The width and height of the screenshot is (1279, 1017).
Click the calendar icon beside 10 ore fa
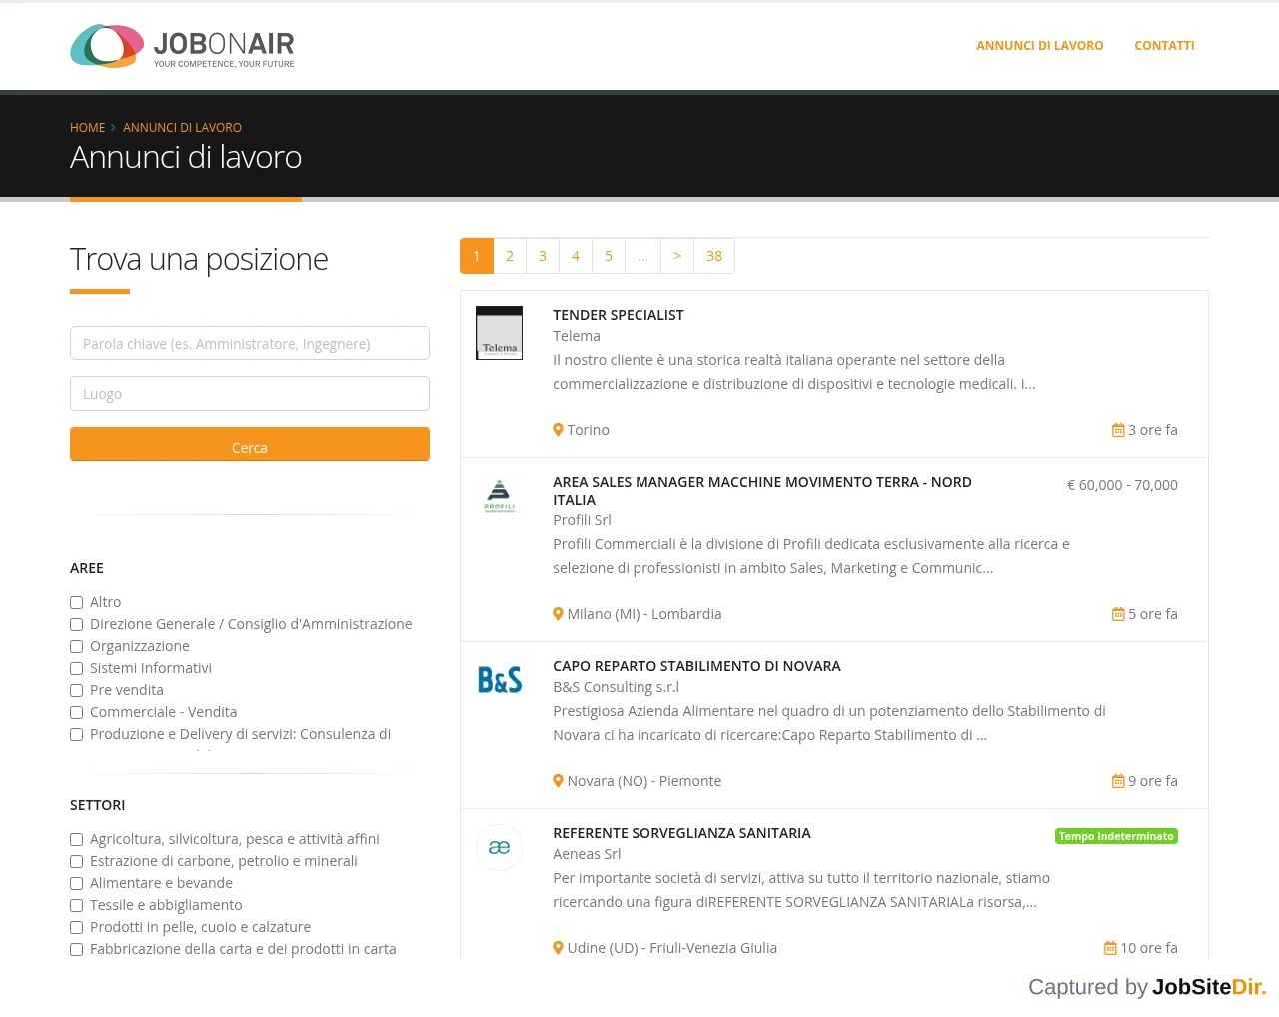click(x=1110, y=948)
